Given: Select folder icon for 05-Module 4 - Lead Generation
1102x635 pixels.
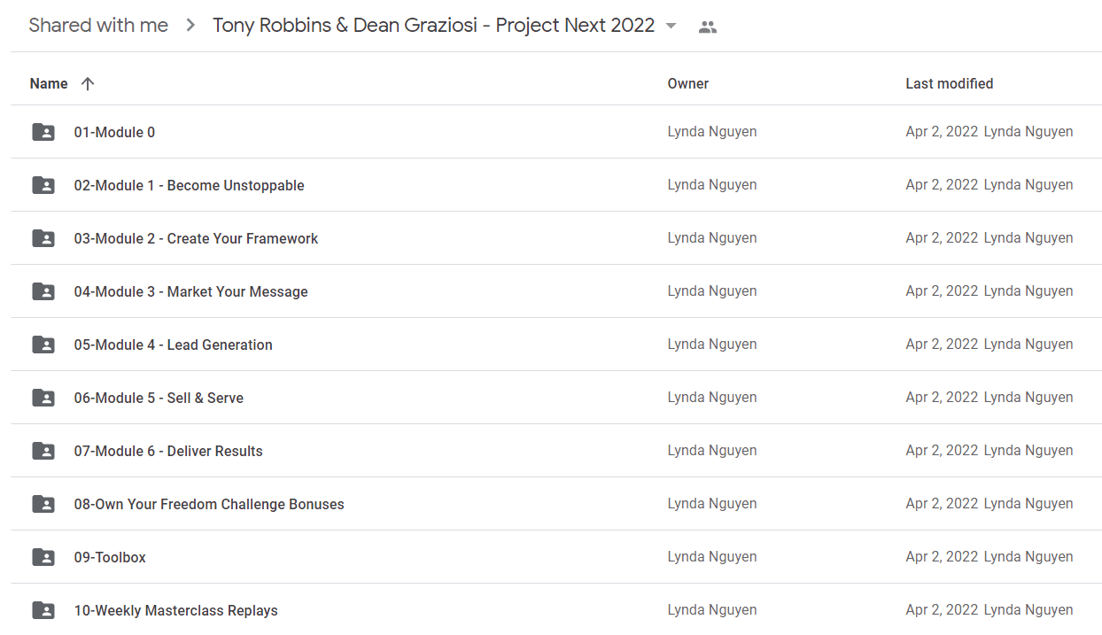Looking at the screenshot, I should [43, 345].
